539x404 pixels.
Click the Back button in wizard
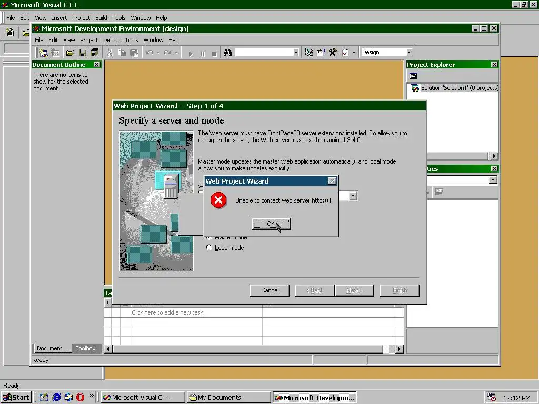[x=315, y=290]
